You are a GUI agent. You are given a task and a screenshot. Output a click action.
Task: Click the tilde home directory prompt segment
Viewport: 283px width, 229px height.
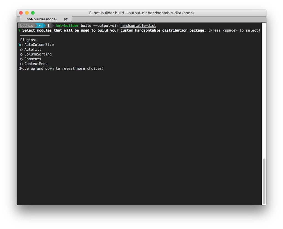pos(40,26)
